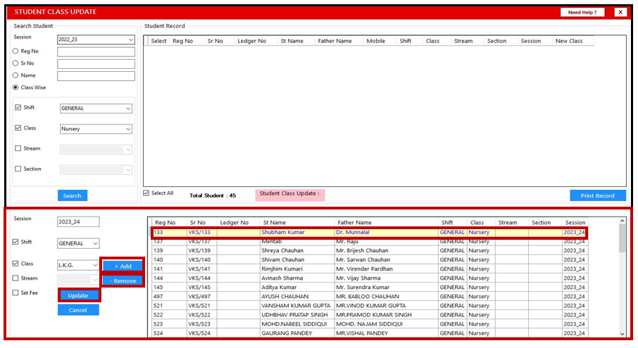638x348 pixels.
Task: Click the Search button
Action: [x=73, y=195]
